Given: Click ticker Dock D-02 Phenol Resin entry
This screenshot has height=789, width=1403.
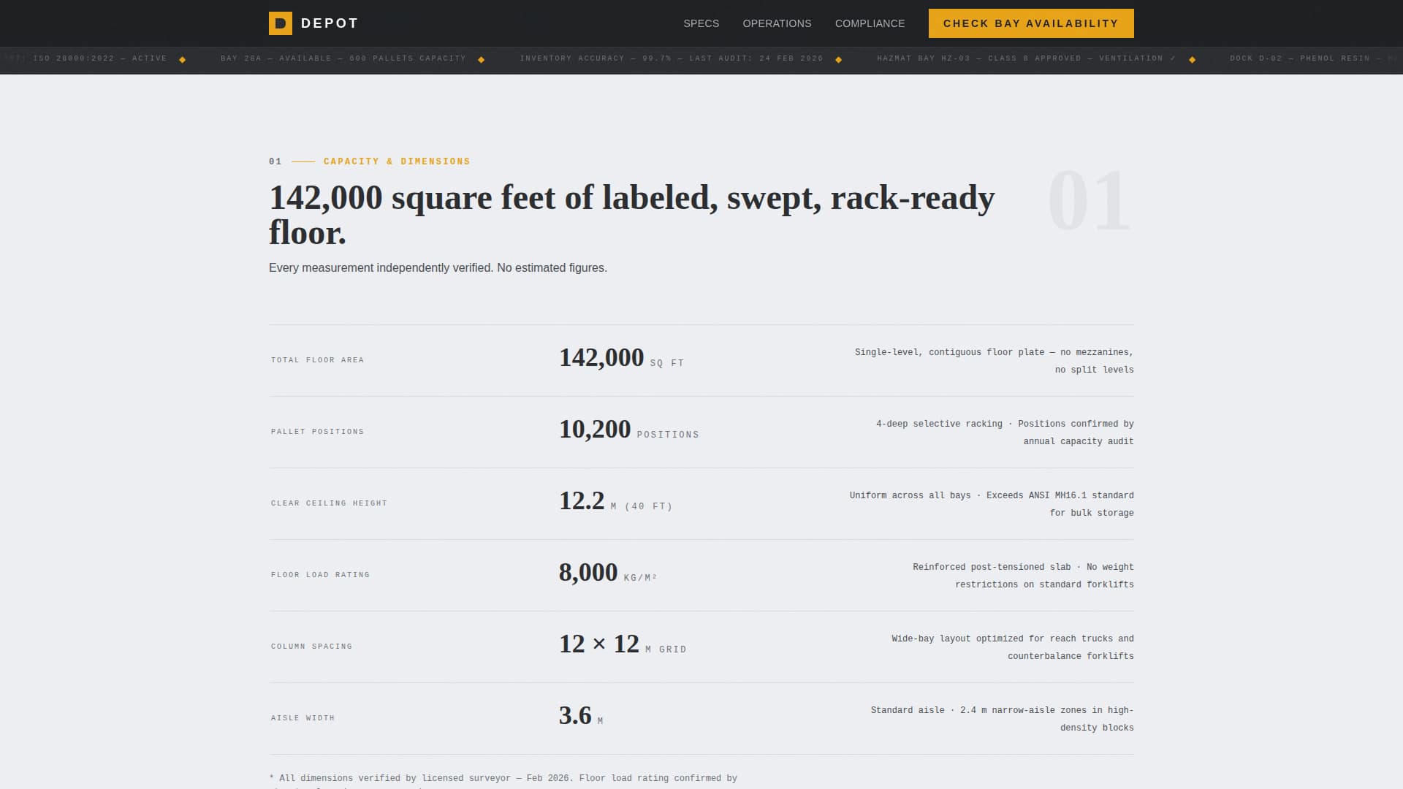Looking at the screenshot, I should point(1315,58).
